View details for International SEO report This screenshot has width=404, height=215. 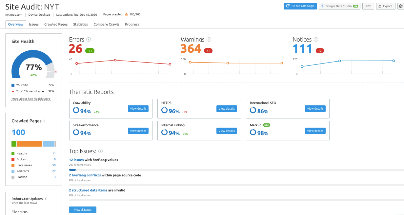pos(315,109)
